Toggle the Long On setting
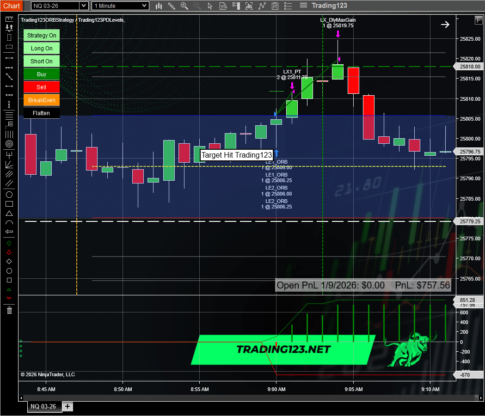Viewport: 485px width, 416px height. tap(41, 48)
